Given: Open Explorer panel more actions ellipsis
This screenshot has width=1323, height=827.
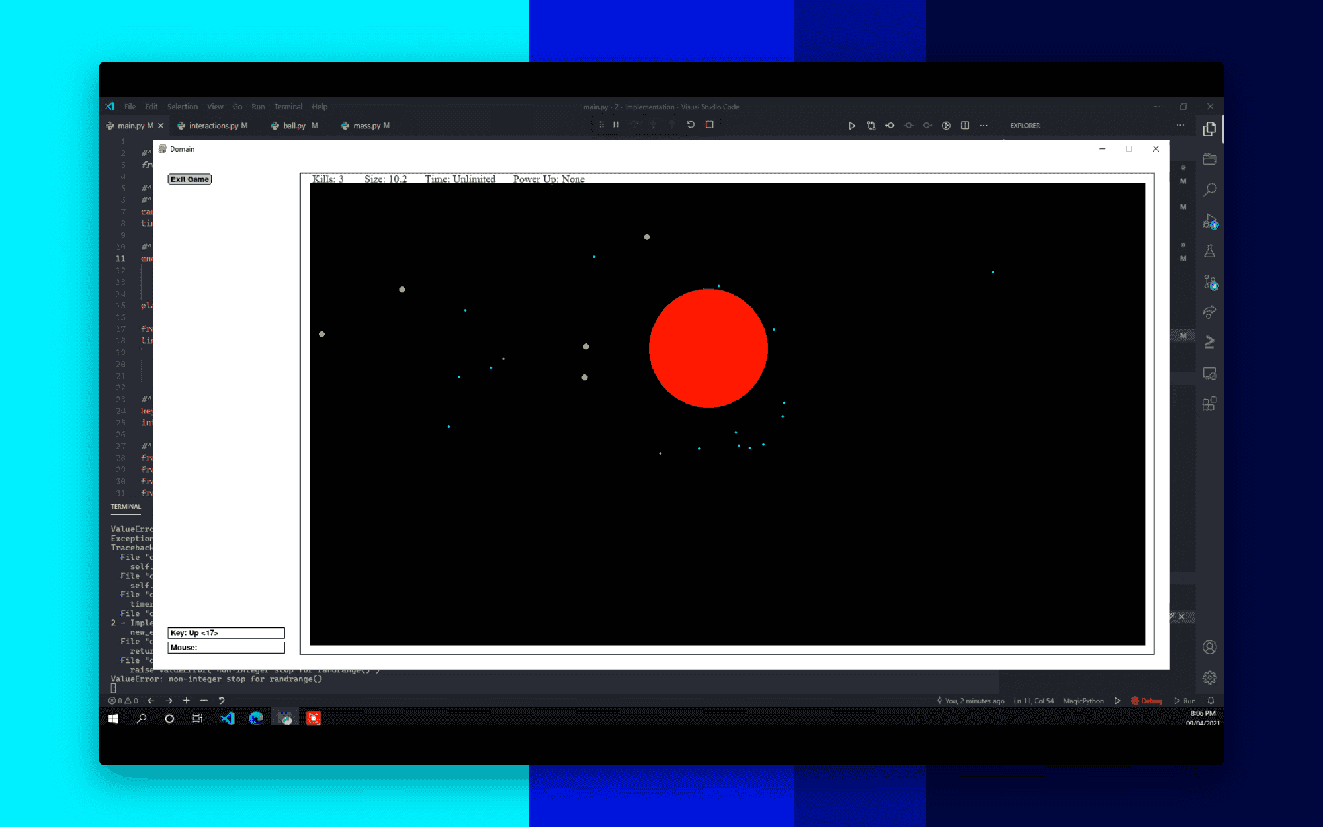Looking at the screenshot, I should pos(1180,125).
